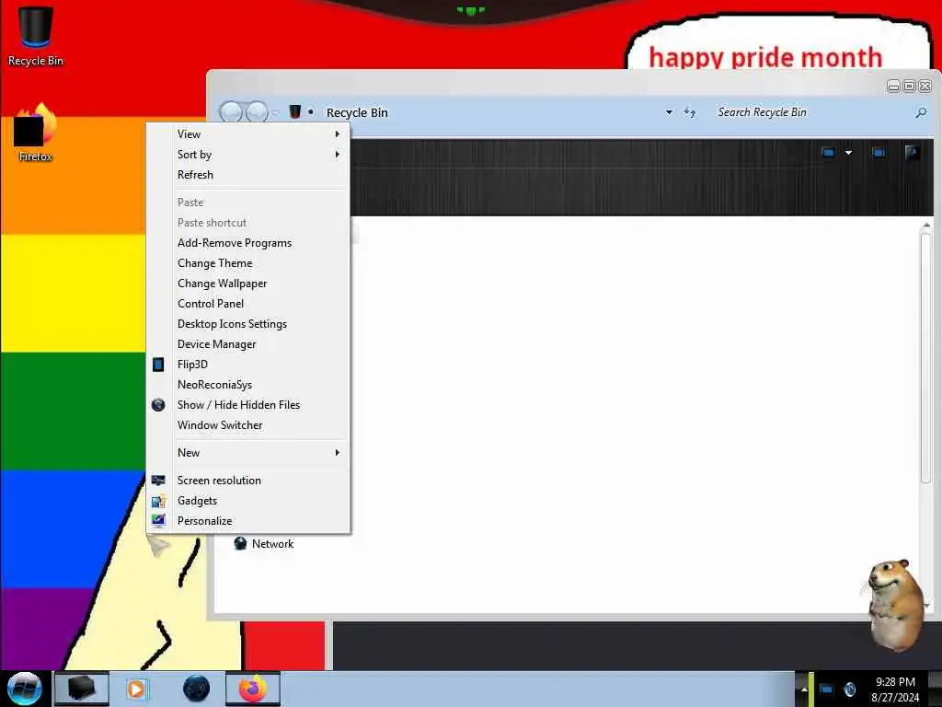Open the dark globe taskbar icon
The width and height of the screenshot is (942, 707).
coord(196,689)
